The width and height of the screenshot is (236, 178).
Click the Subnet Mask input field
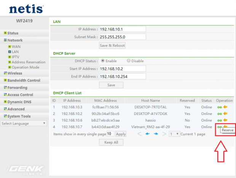click(123, 37)
